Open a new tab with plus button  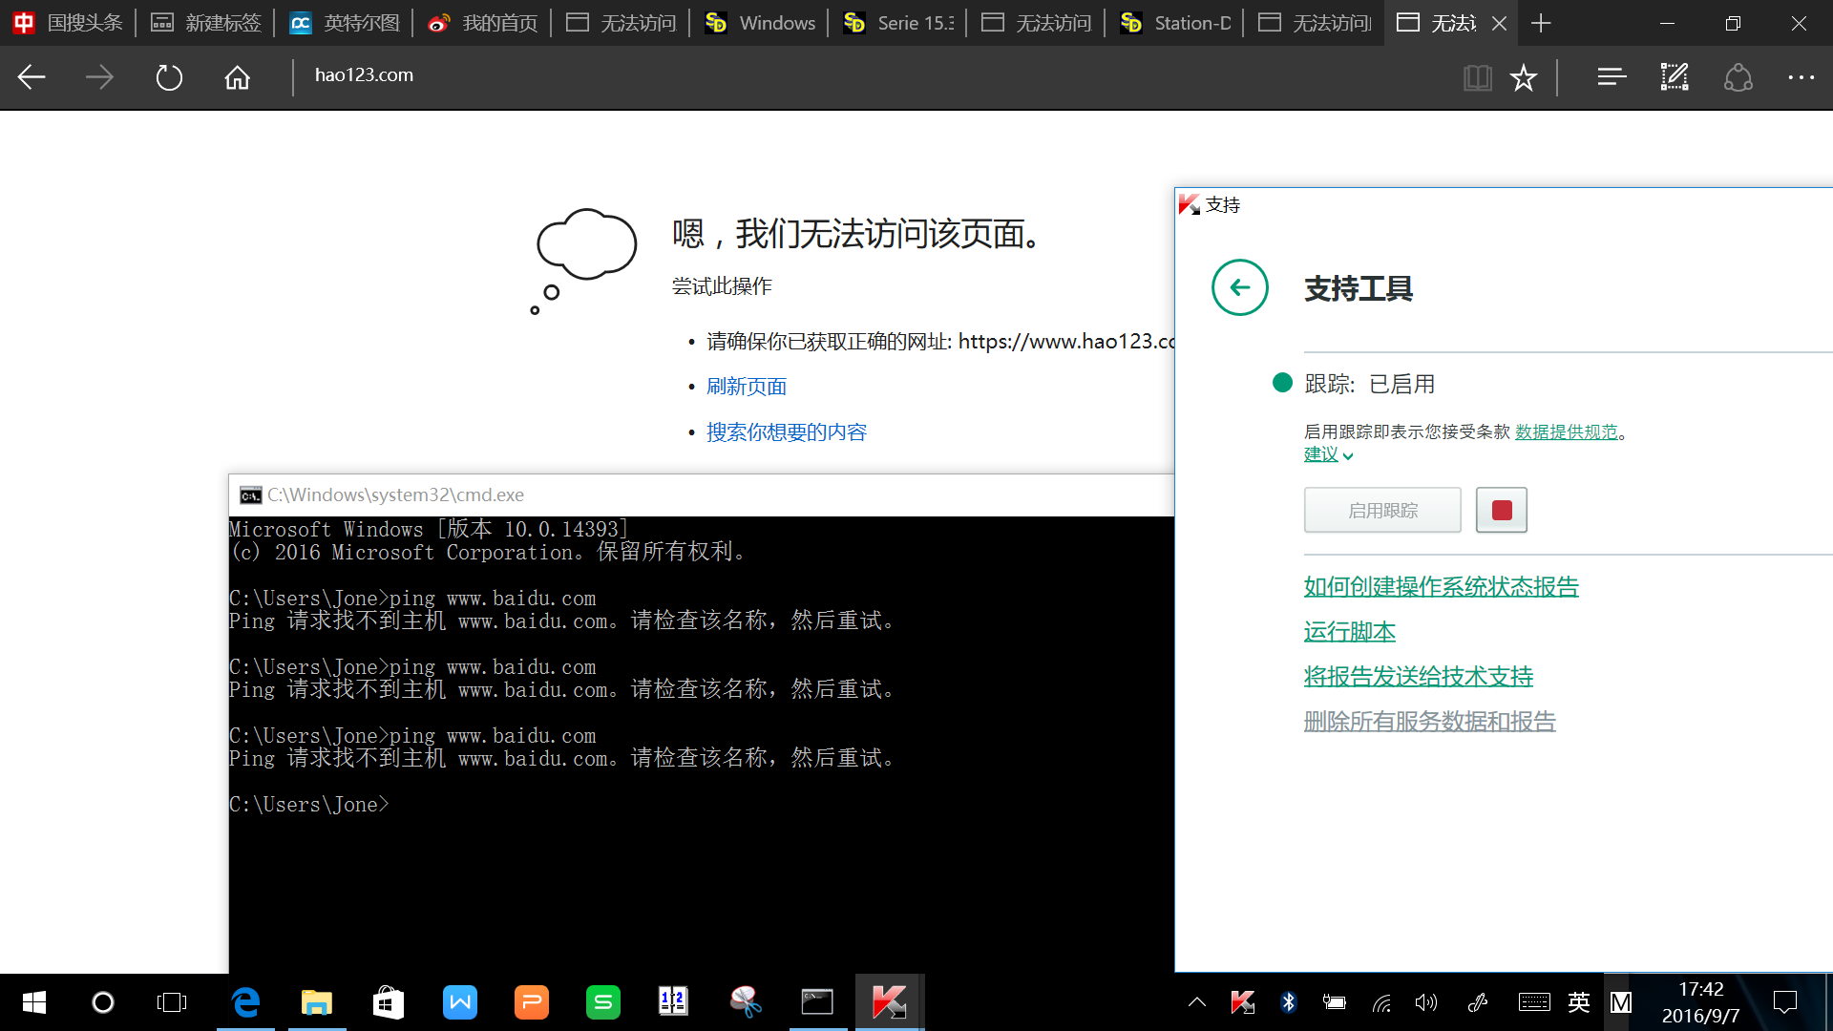1540,23
